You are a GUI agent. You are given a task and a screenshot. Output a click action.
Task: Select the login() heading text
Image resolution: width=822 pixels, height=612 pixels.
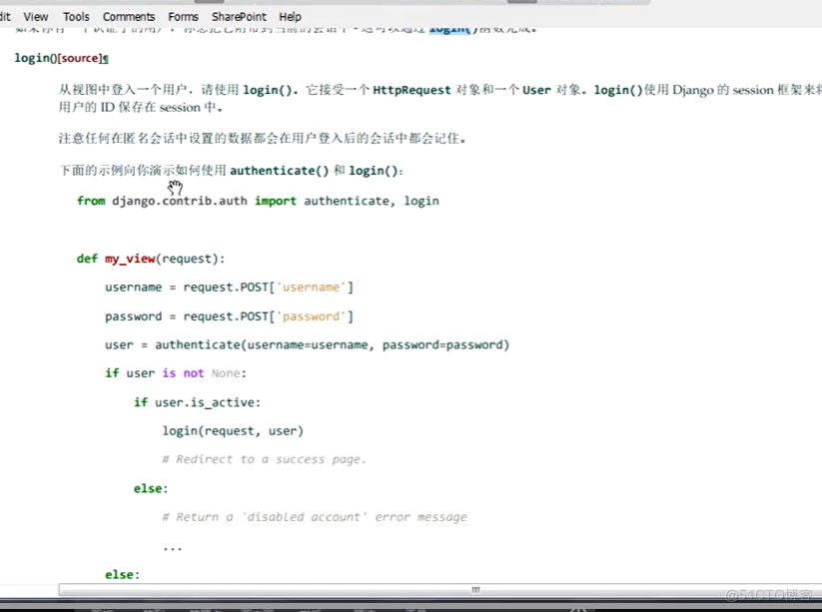[x=35, y=58]
